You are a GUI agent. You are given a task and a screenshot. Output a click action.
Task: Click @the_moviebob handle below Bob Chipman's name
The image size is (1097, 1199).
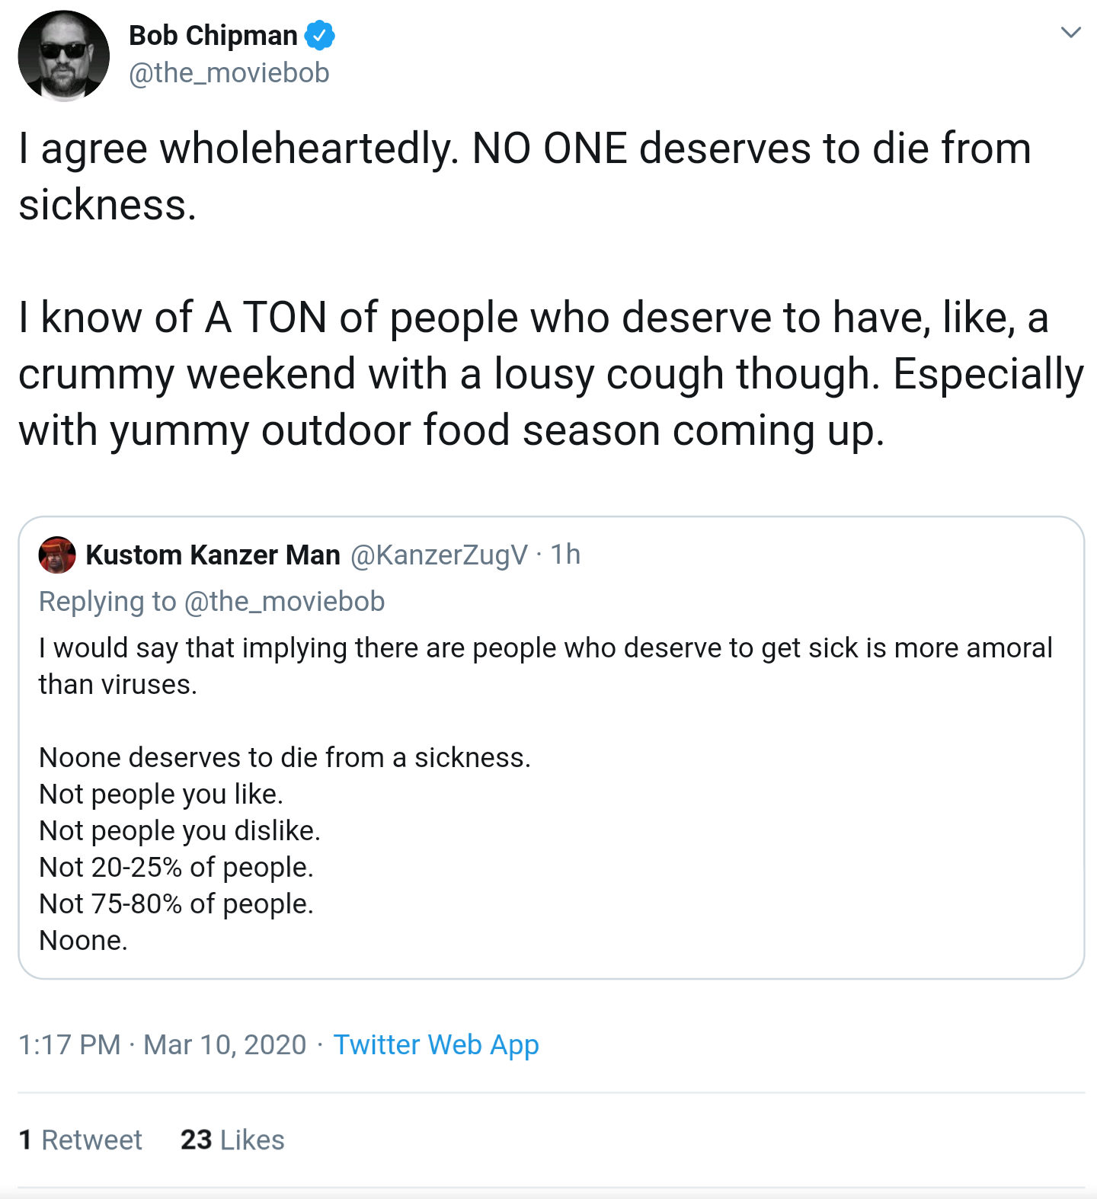[229, 73]
